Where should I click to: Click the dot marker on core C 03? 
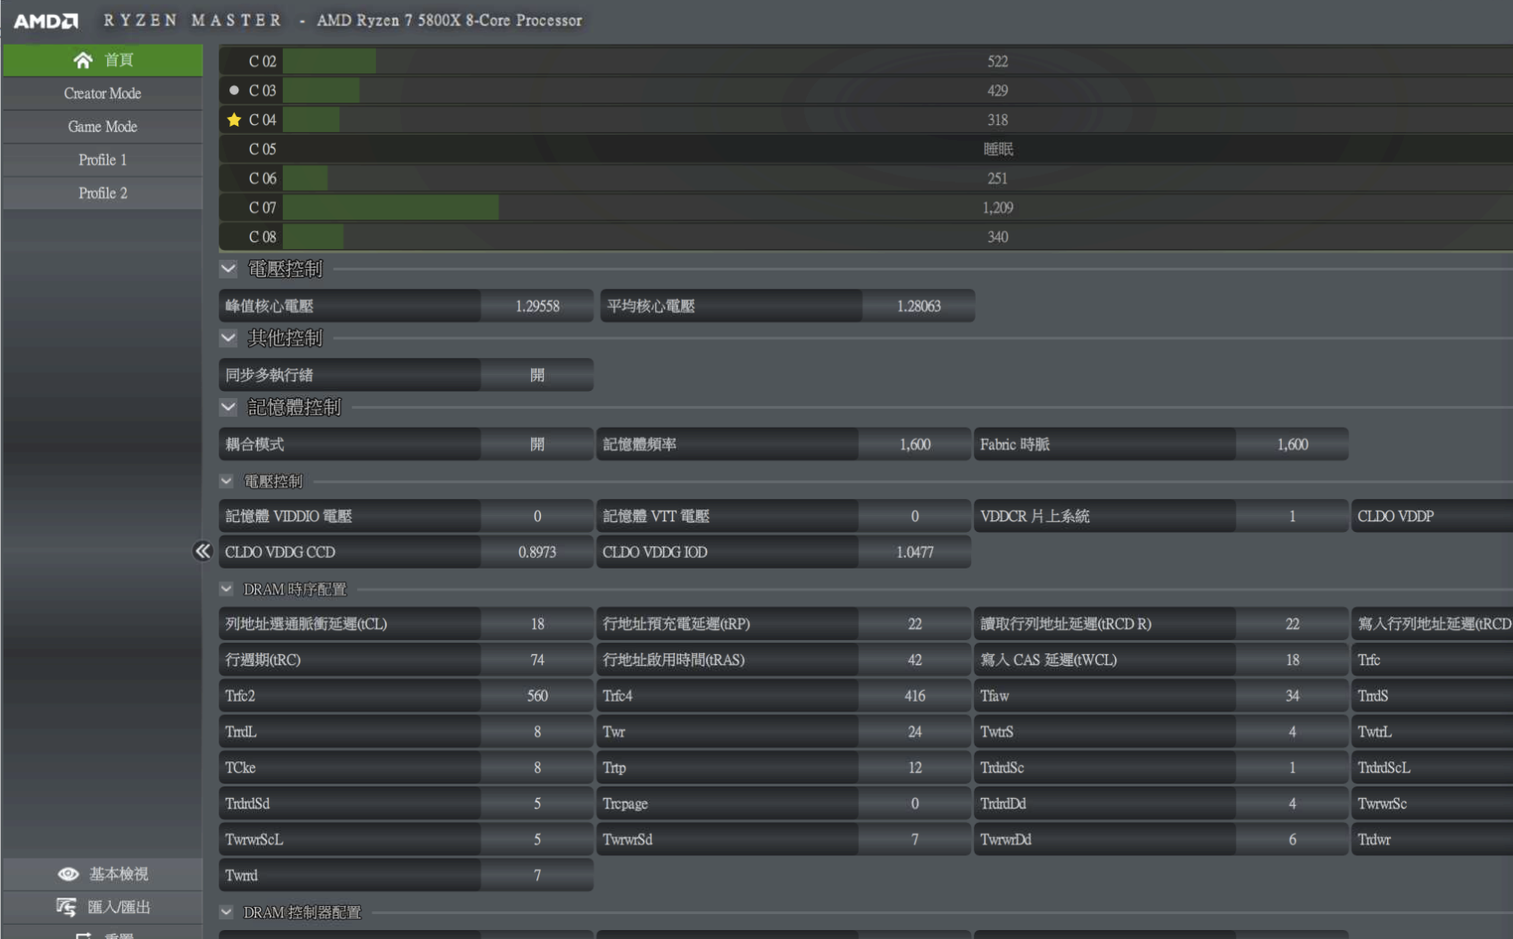[x=234, y=90]
